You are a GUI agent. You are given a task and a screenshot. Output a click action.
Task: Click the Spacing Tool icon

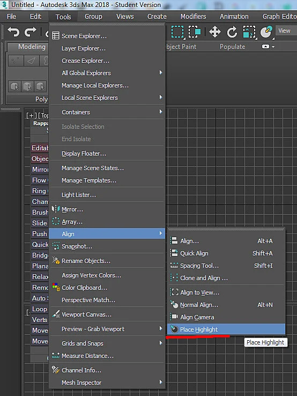(174, 265)
